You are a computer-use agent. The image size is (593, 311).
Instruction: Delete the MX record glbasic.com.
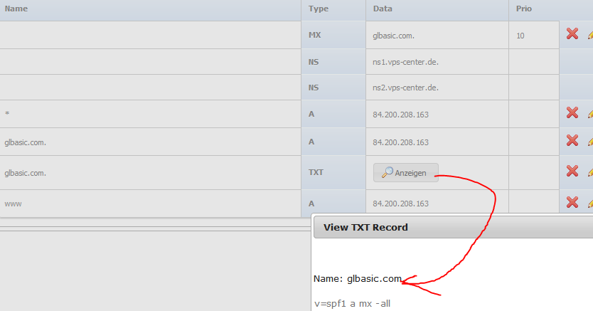(x=572, y=33)
